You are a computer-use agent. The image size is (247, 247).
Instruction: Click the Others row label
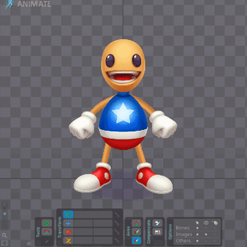[x=183, y=241]
